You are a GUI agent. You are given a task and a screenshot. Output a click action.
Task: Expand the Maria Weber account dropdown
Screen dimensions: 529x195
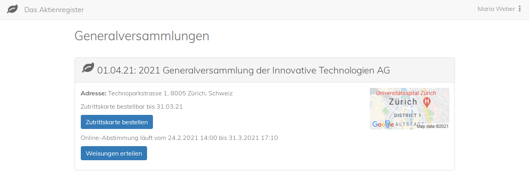coord(496,9)
